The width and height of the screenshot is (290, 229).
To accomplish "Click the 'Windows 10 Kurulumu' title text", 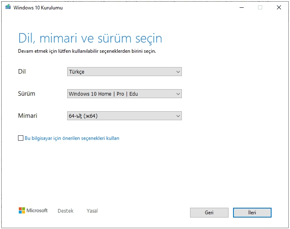I will 38,8.
